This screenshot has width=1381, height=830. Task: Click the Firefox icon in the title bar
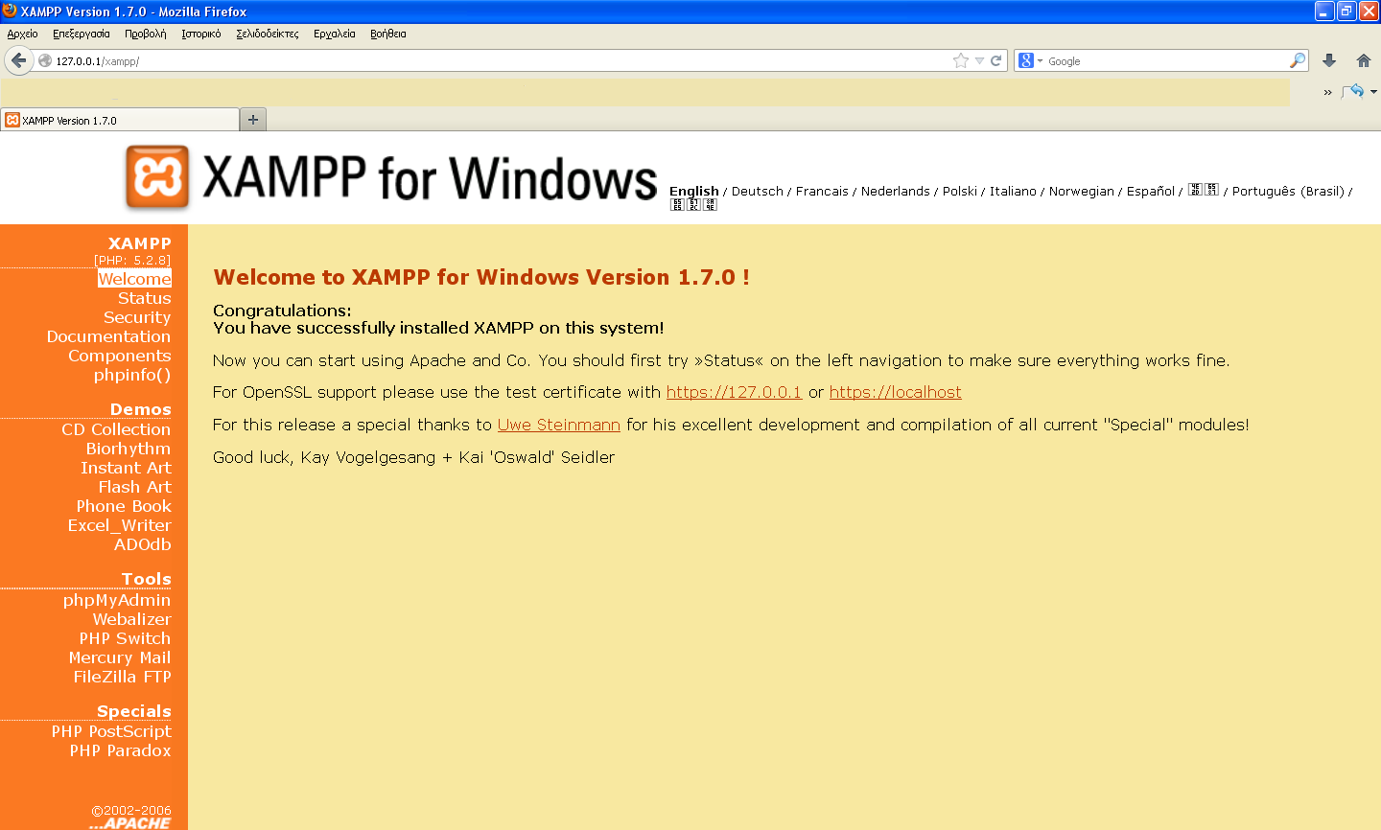(10, 11)
